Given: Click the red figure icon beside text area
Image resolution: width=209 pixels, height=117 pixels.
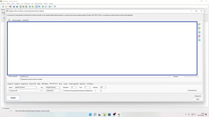Looking at the screenshot, I should [x=199, y=36].
